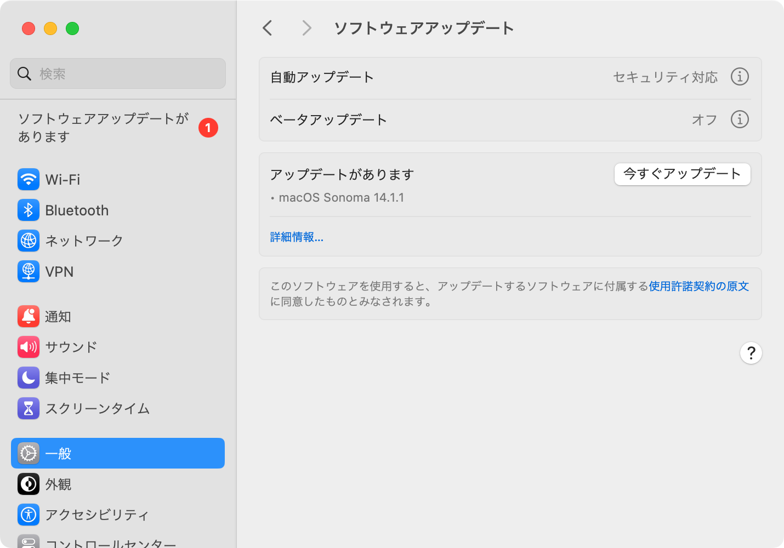Go back with the left chevron

[x=268, y=28]
